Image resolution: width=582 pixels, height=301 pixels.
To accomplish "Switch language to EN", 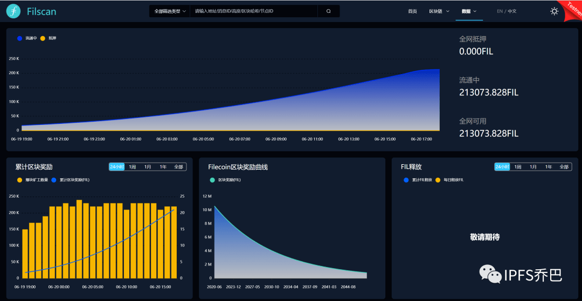I will (x=500, y=11).
